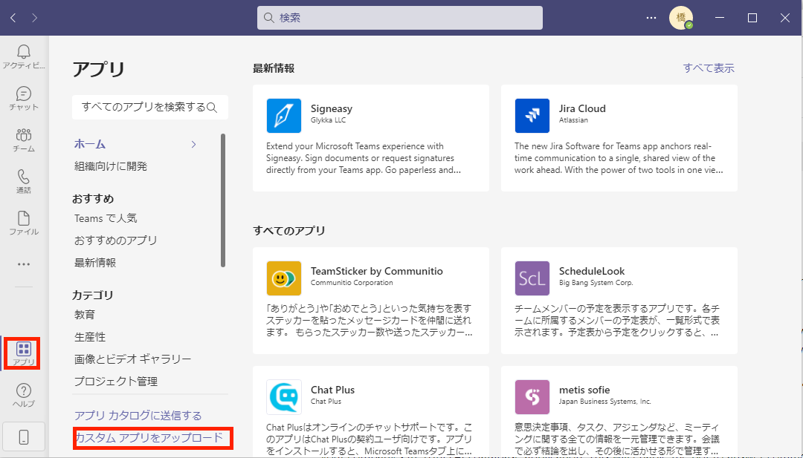Select ホーム in the apps menu
Viewport: 803px width, 458px height.
pyautogui.click(x=90, y=144)
